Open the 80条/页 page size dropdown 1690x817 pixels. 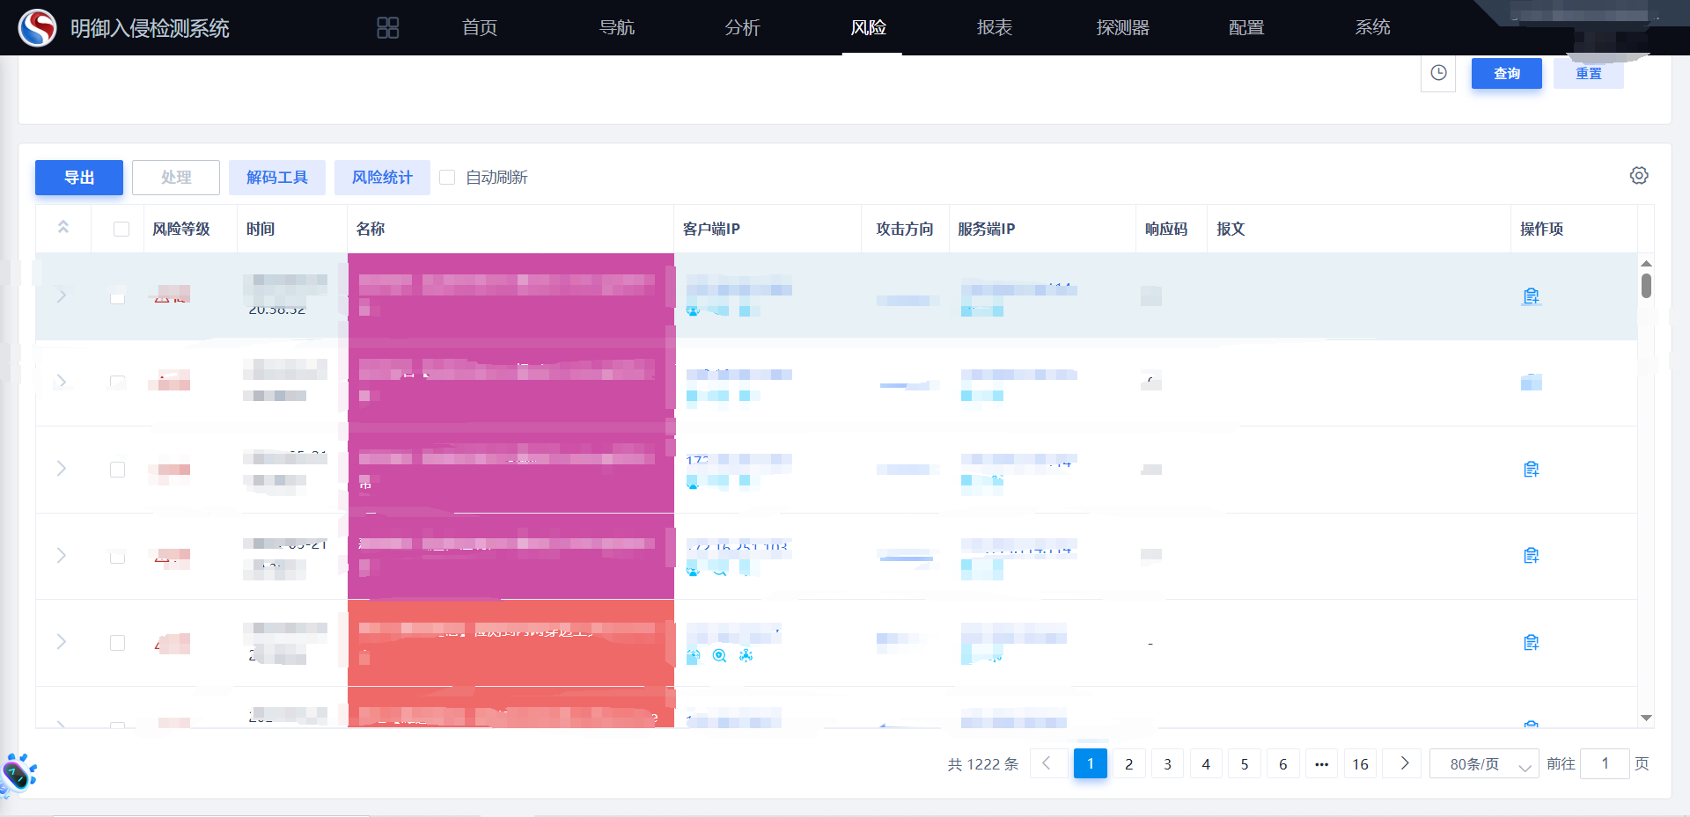point(1484,764)
